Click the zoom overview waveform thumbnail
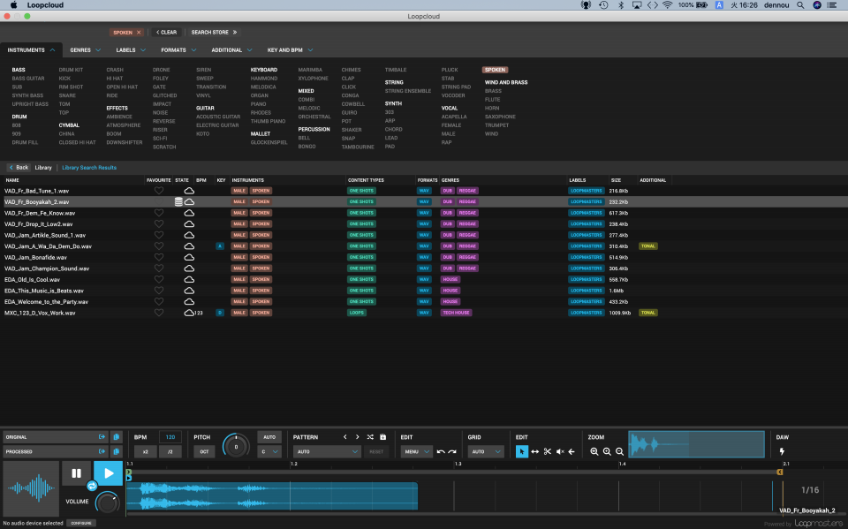 697,444
